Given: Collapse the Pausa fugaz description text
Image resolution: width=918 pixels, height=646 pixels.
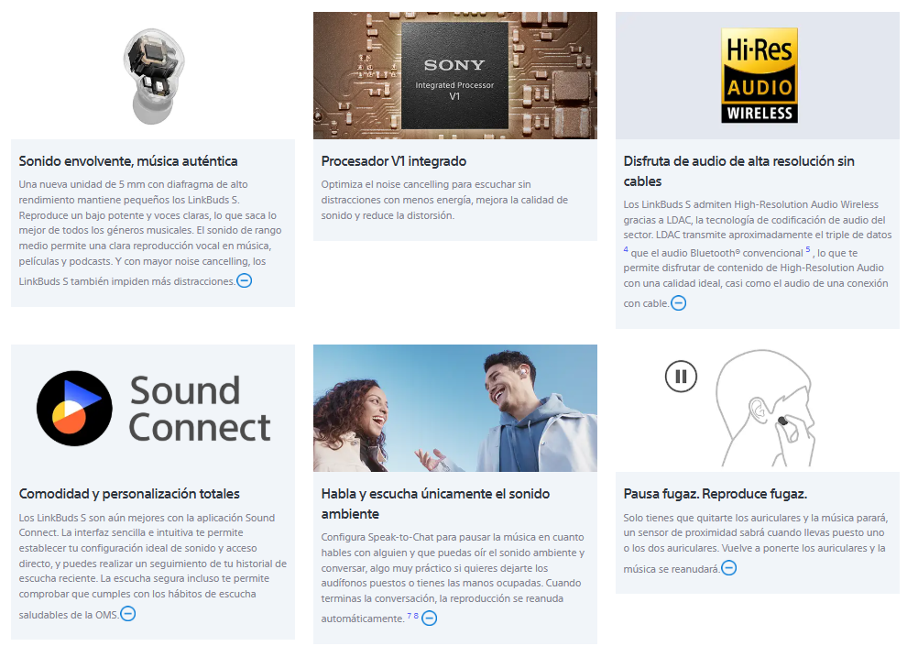Looking at the screenshot, I should coord(729,567).
